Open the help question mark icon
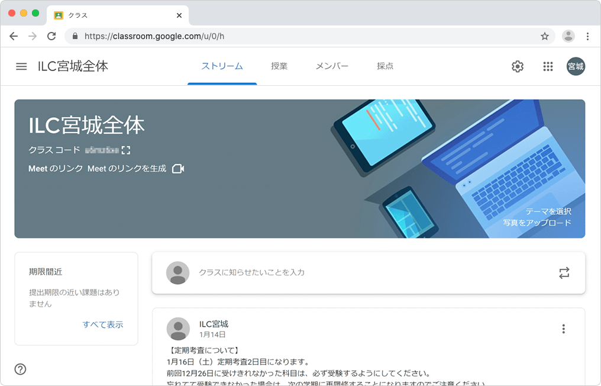Viewport: 601px width, 386px height. pos(20,369)
